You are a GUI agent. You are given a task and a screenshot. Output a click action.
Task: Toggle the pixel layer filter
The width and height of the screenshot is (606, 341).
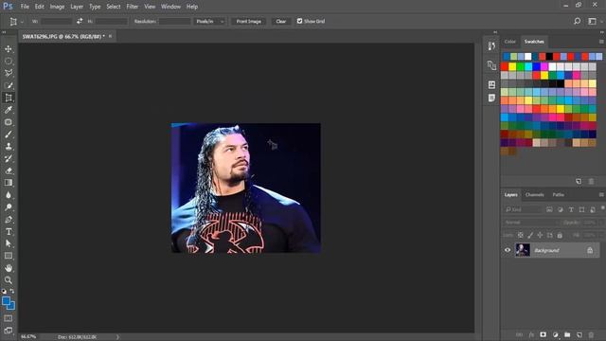click(549, 209)
